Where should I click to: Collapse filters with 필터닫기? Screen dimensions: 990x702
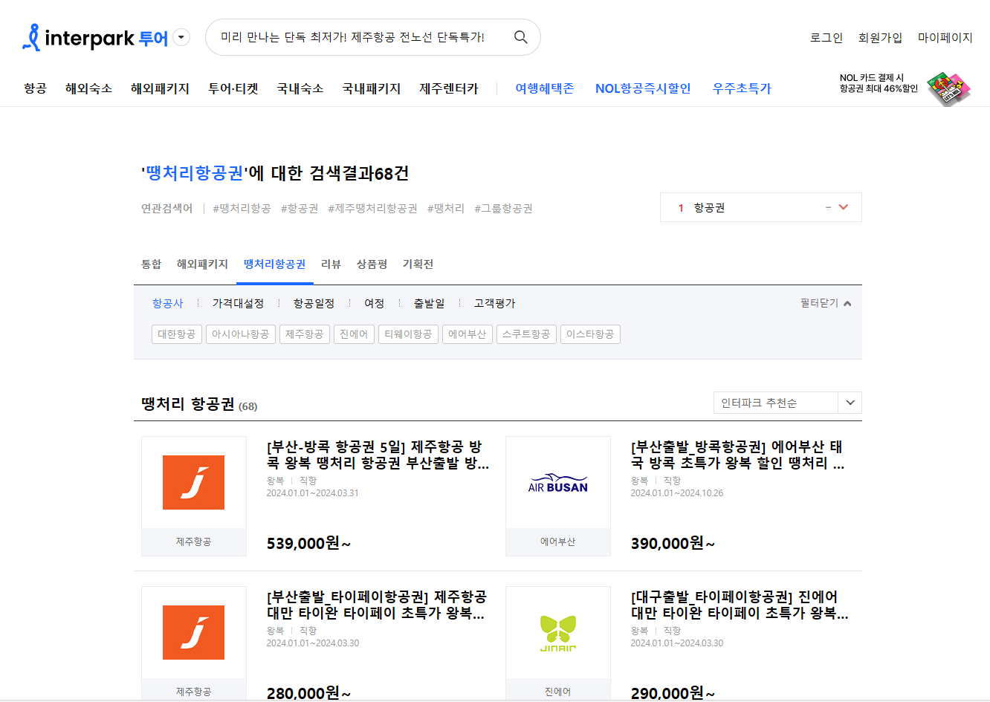pyautogui.click(x=825, y=303)
